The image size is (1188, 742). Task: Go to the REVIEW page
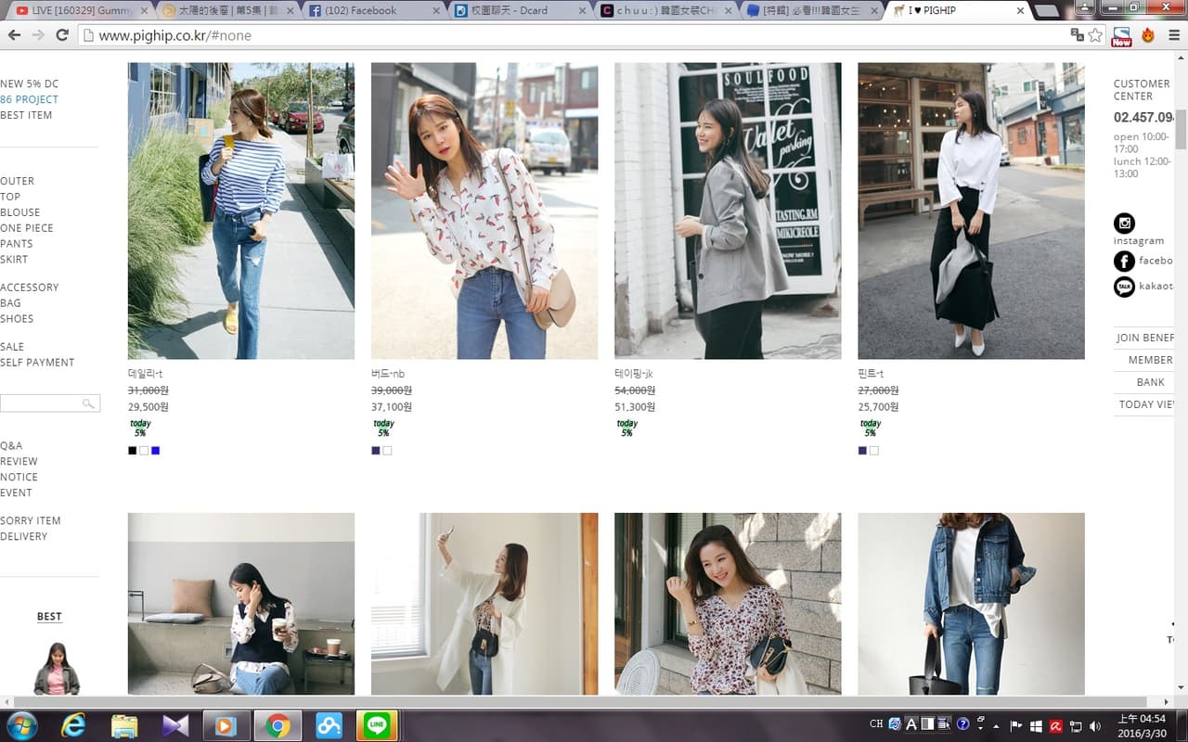point(19,461)
